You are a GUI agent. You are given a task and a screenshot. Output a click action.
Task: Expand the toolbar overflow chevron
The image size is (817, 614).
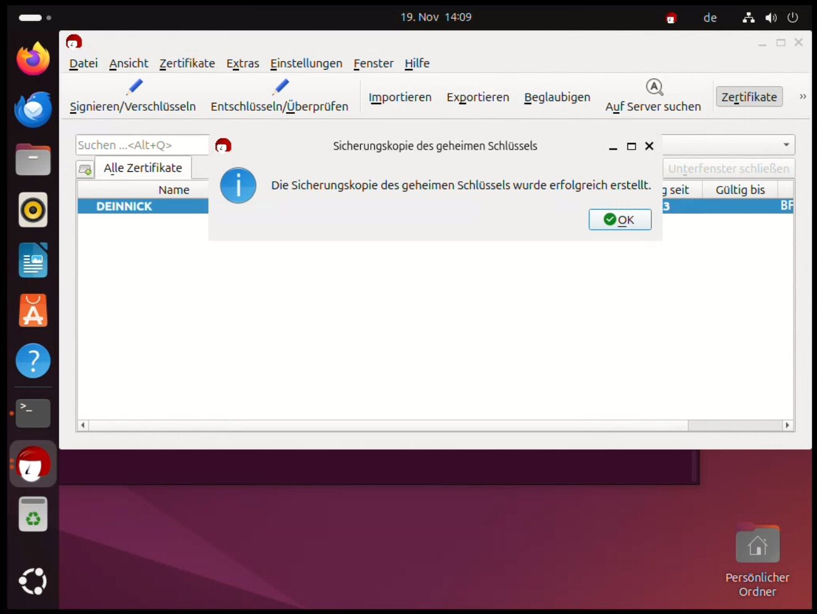click(x=802, y=96)
